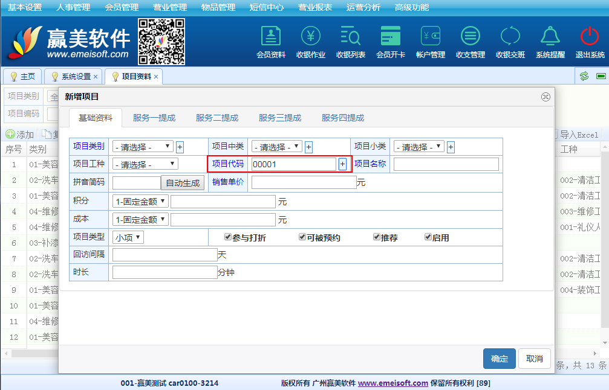Disable the 启用 checkbox
The height and width of the screenshot is (390, 609).
point(428,237)
